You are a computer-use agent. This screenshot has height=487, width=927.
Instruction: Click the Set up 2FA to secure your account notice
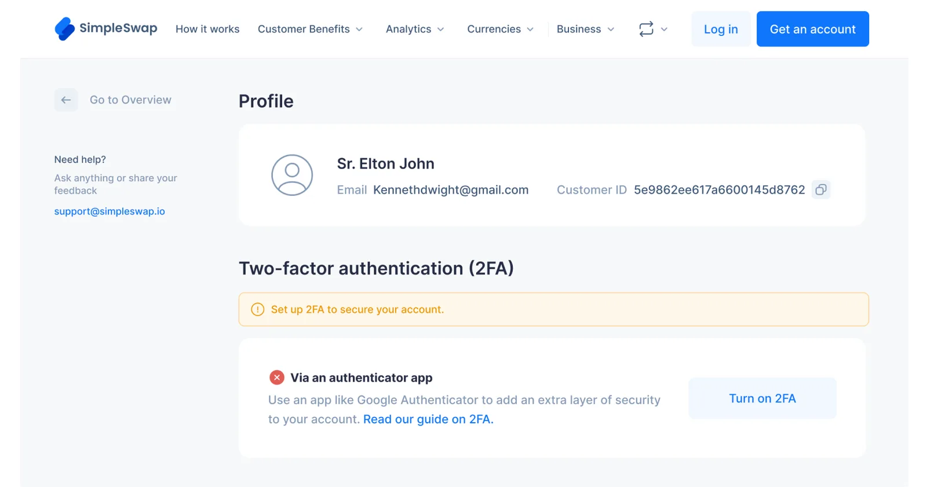point(554,309)
